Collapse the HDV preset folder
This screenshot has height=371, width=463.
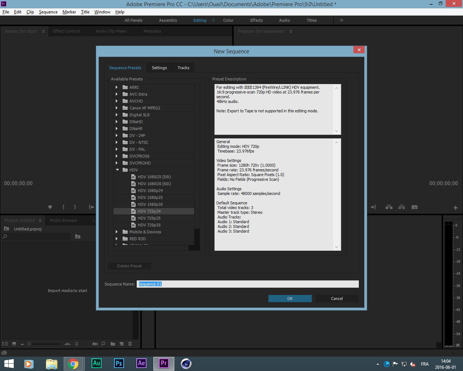coord(117,170)
